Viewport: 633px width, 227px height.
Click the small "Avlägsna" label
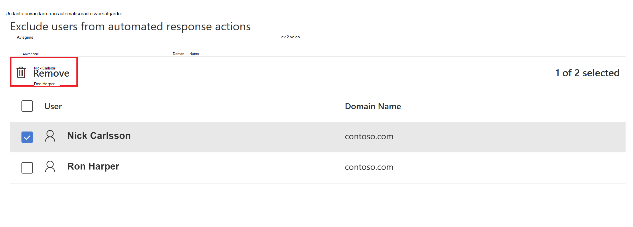click(x=25, y=37)
